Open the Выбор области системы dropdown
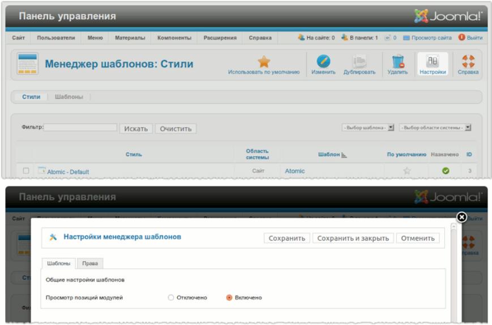492x325 pixels. [435, 127]
